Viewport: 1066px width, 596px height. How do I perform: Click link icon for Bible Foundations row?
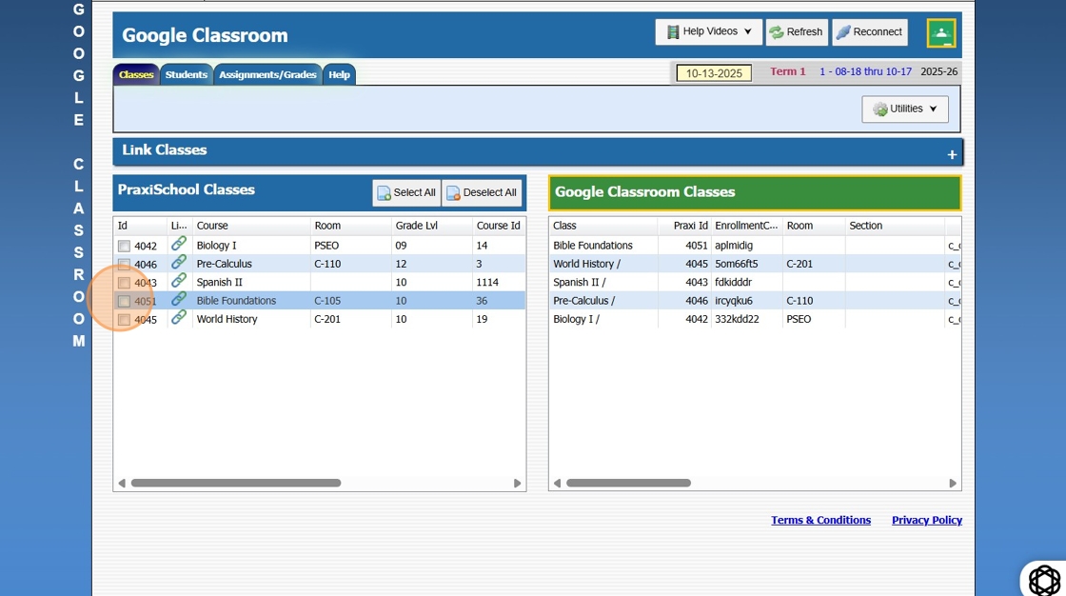179,299
